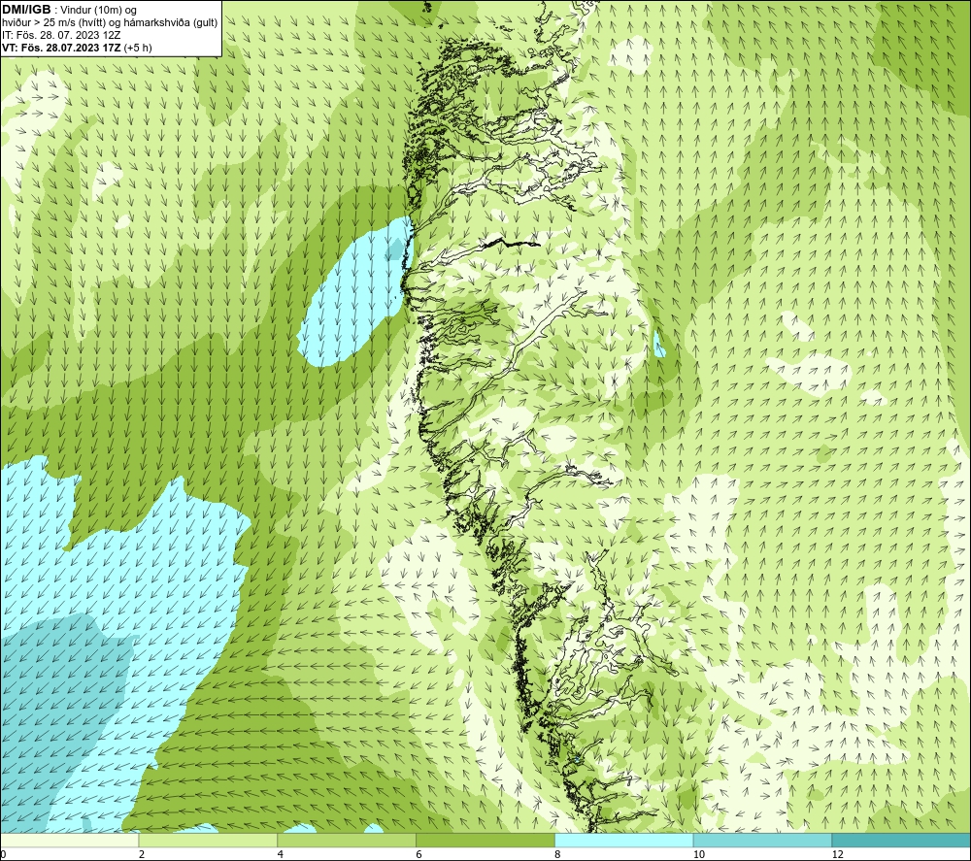Click the scale label '8'
Viewport: 971px width, 861px height.
coord(558,855)
